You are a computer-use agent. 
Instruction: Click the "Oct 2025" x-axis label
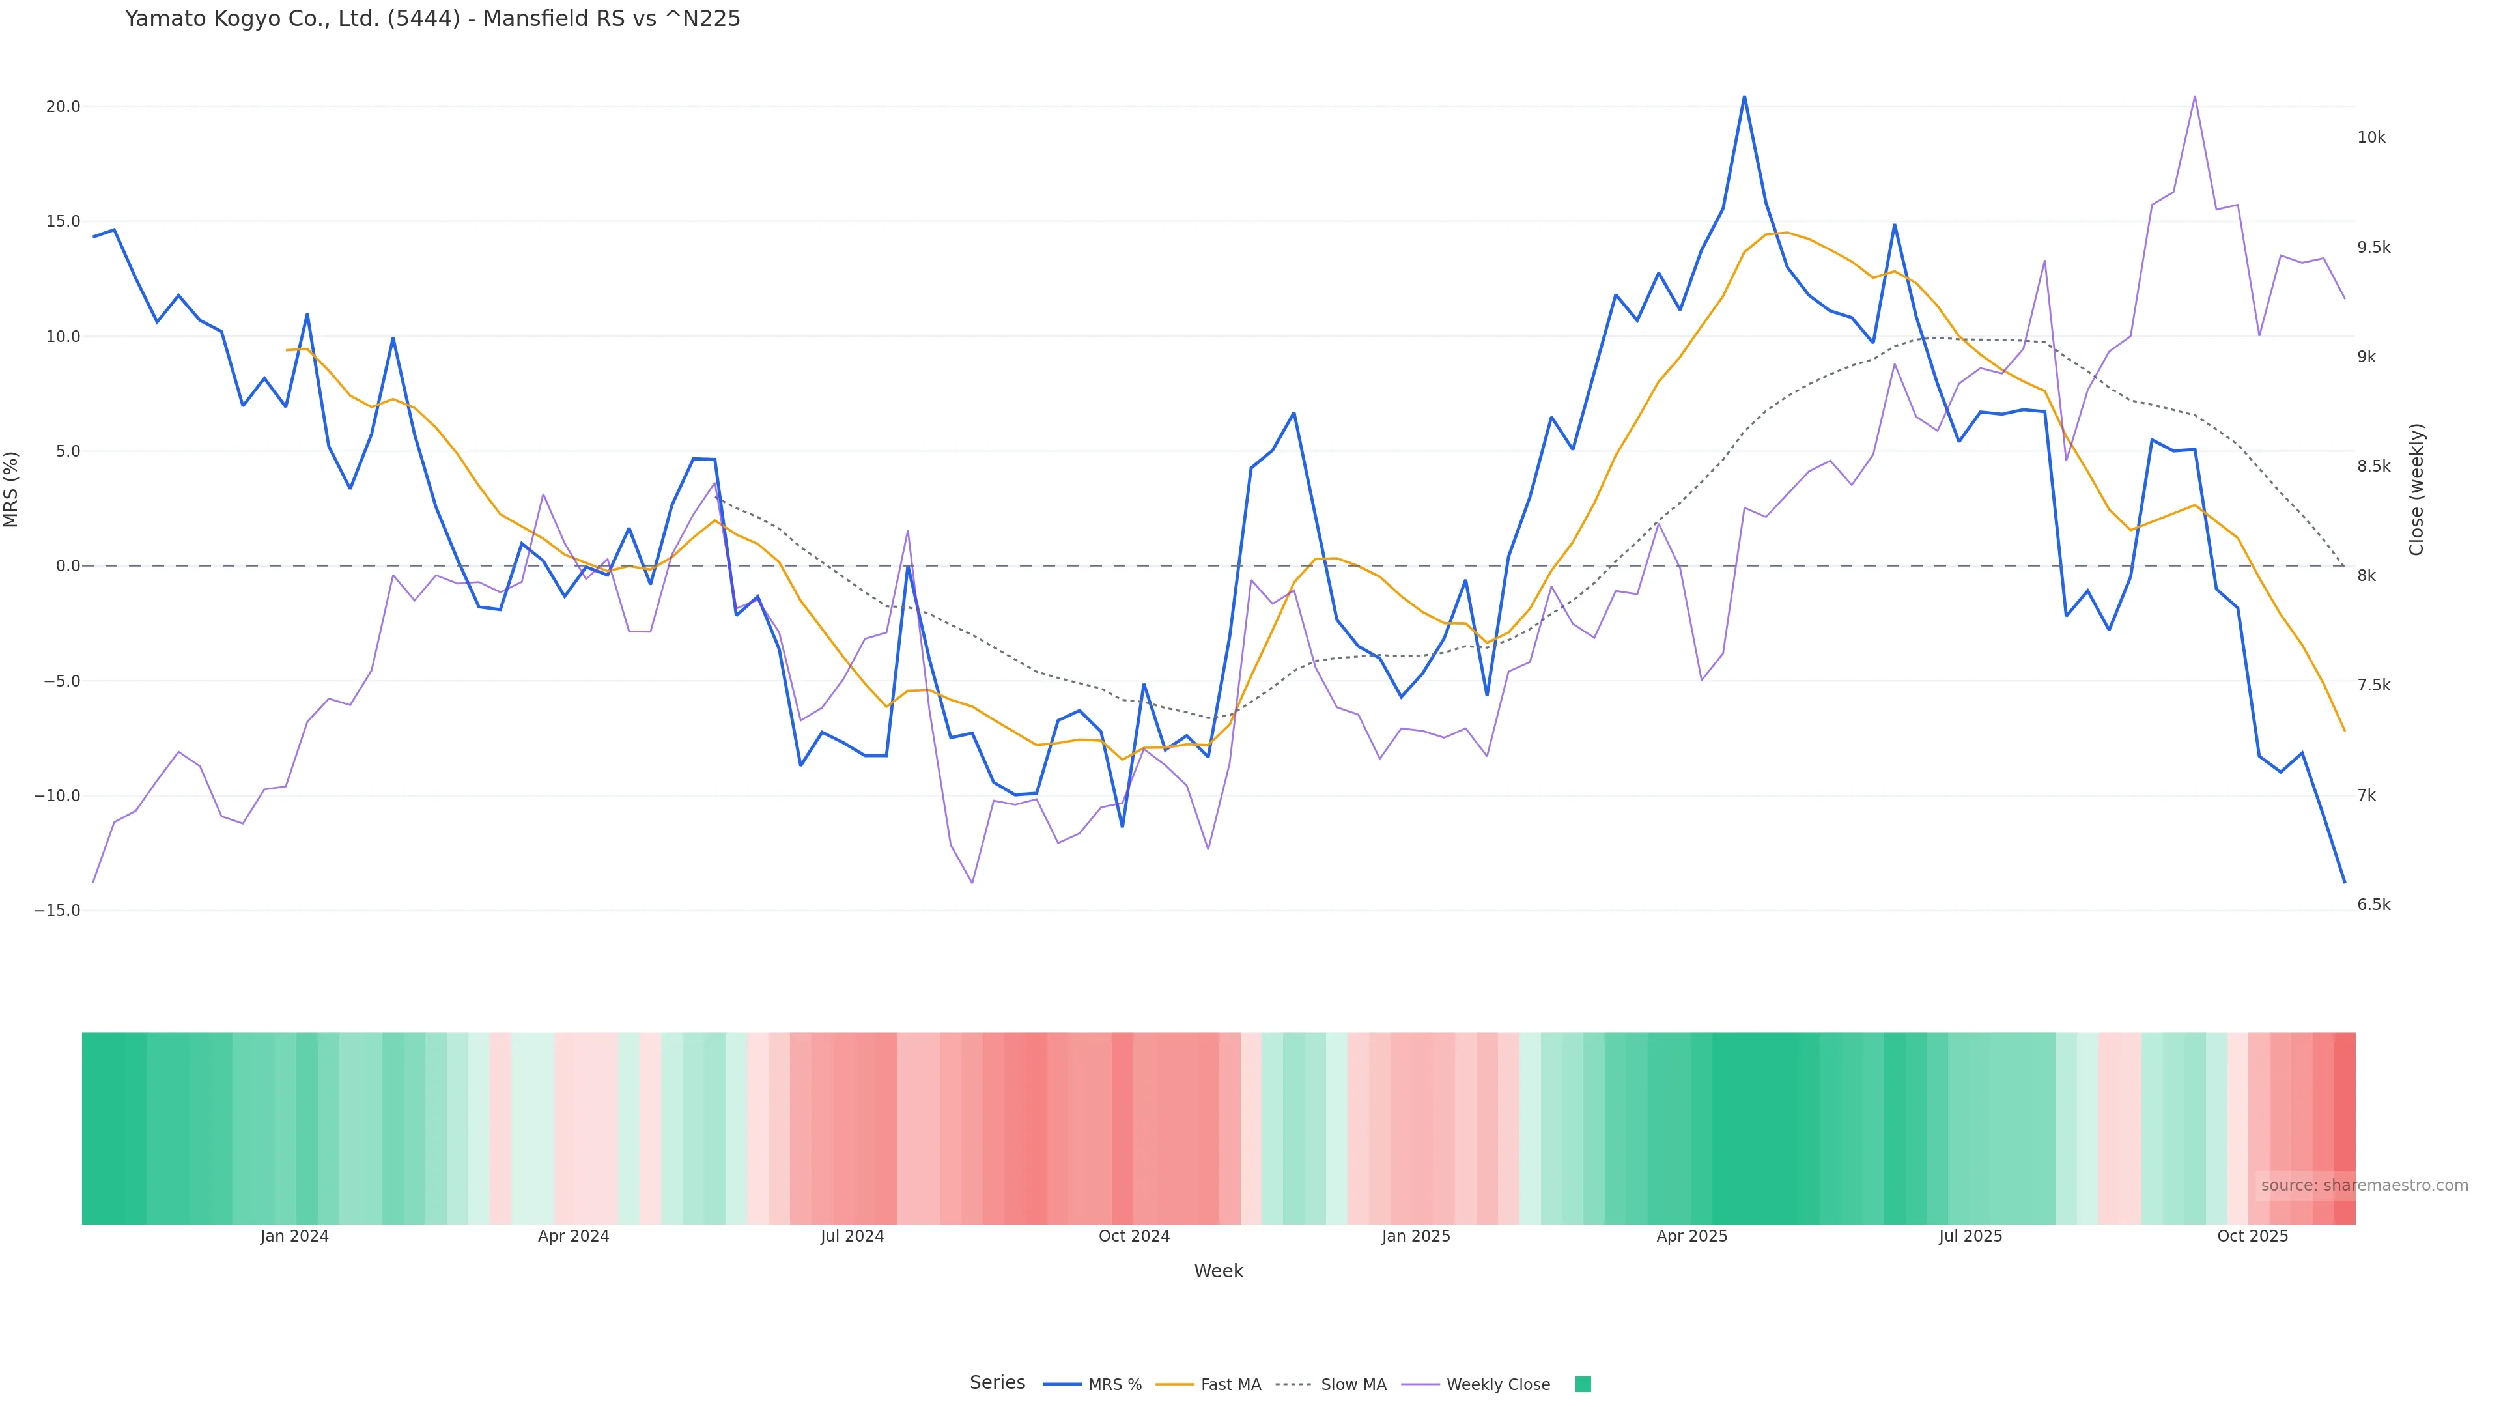2252,1236
